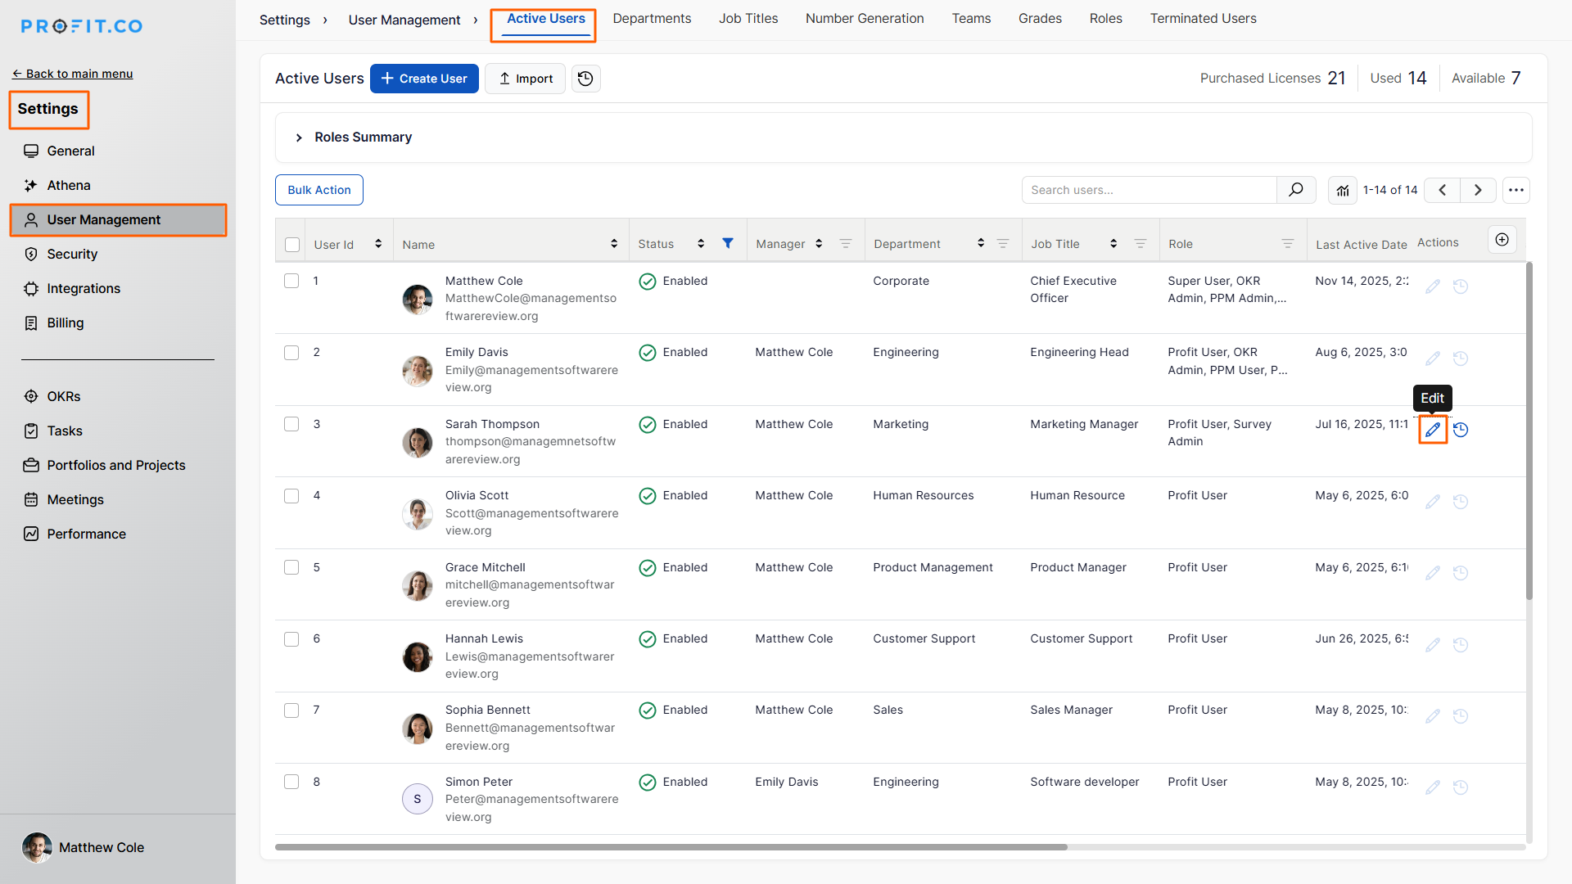Sort by Job Title column arrows
This screenshot has width=1572, height=884.
click(1113, 244)
